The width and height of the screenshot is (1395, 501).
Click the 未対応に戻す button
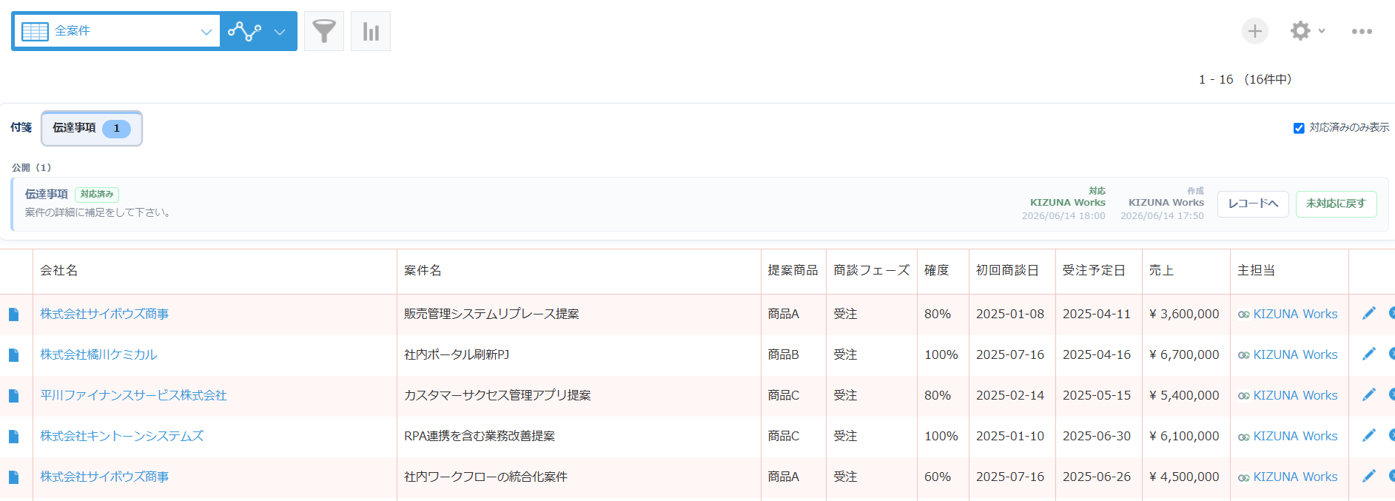(x=1336, y=204)
